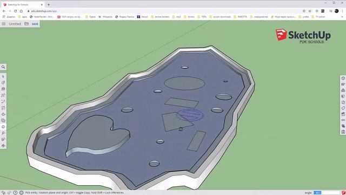Open the Display glasses panel
Viewport: 346px width, 195px height.
click(343, 120)
